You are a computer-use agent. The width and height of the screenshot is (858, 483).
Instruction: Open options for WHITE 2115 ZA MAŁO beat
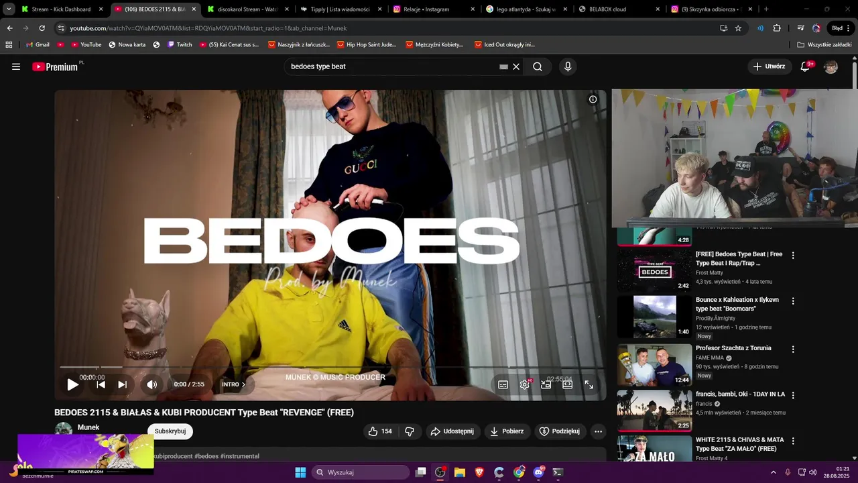tap(793, 441)
